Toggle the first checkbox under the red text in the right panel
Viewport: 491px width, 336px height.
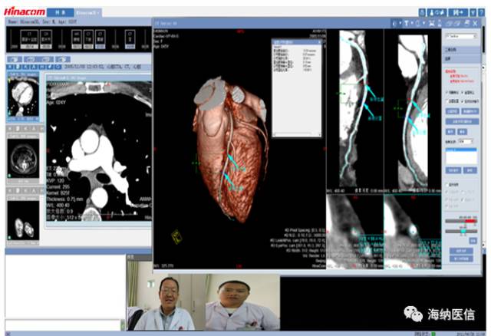click(447, 92)
